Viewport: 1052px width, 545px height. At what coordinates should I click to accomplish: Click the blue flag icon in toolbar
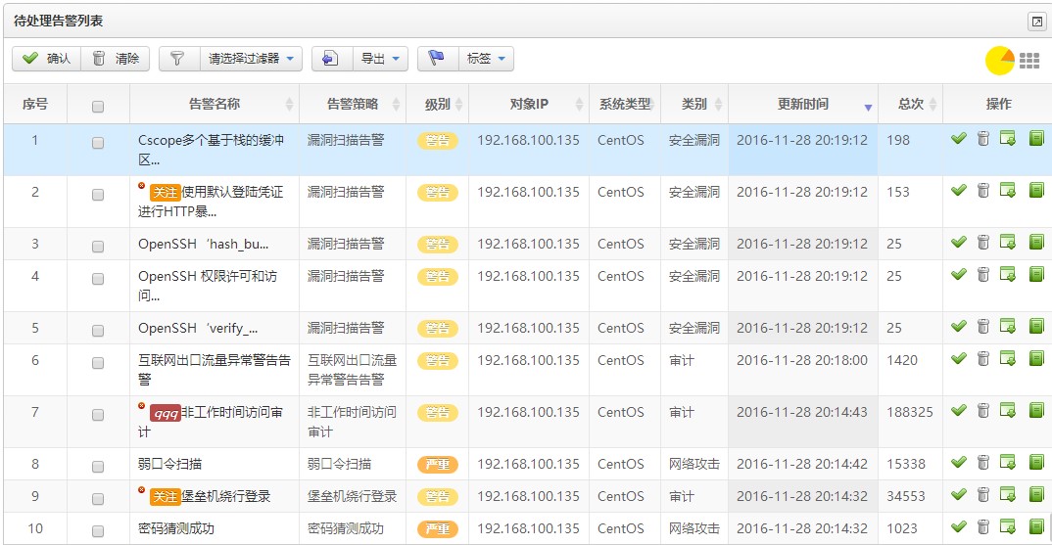(437, 59)
